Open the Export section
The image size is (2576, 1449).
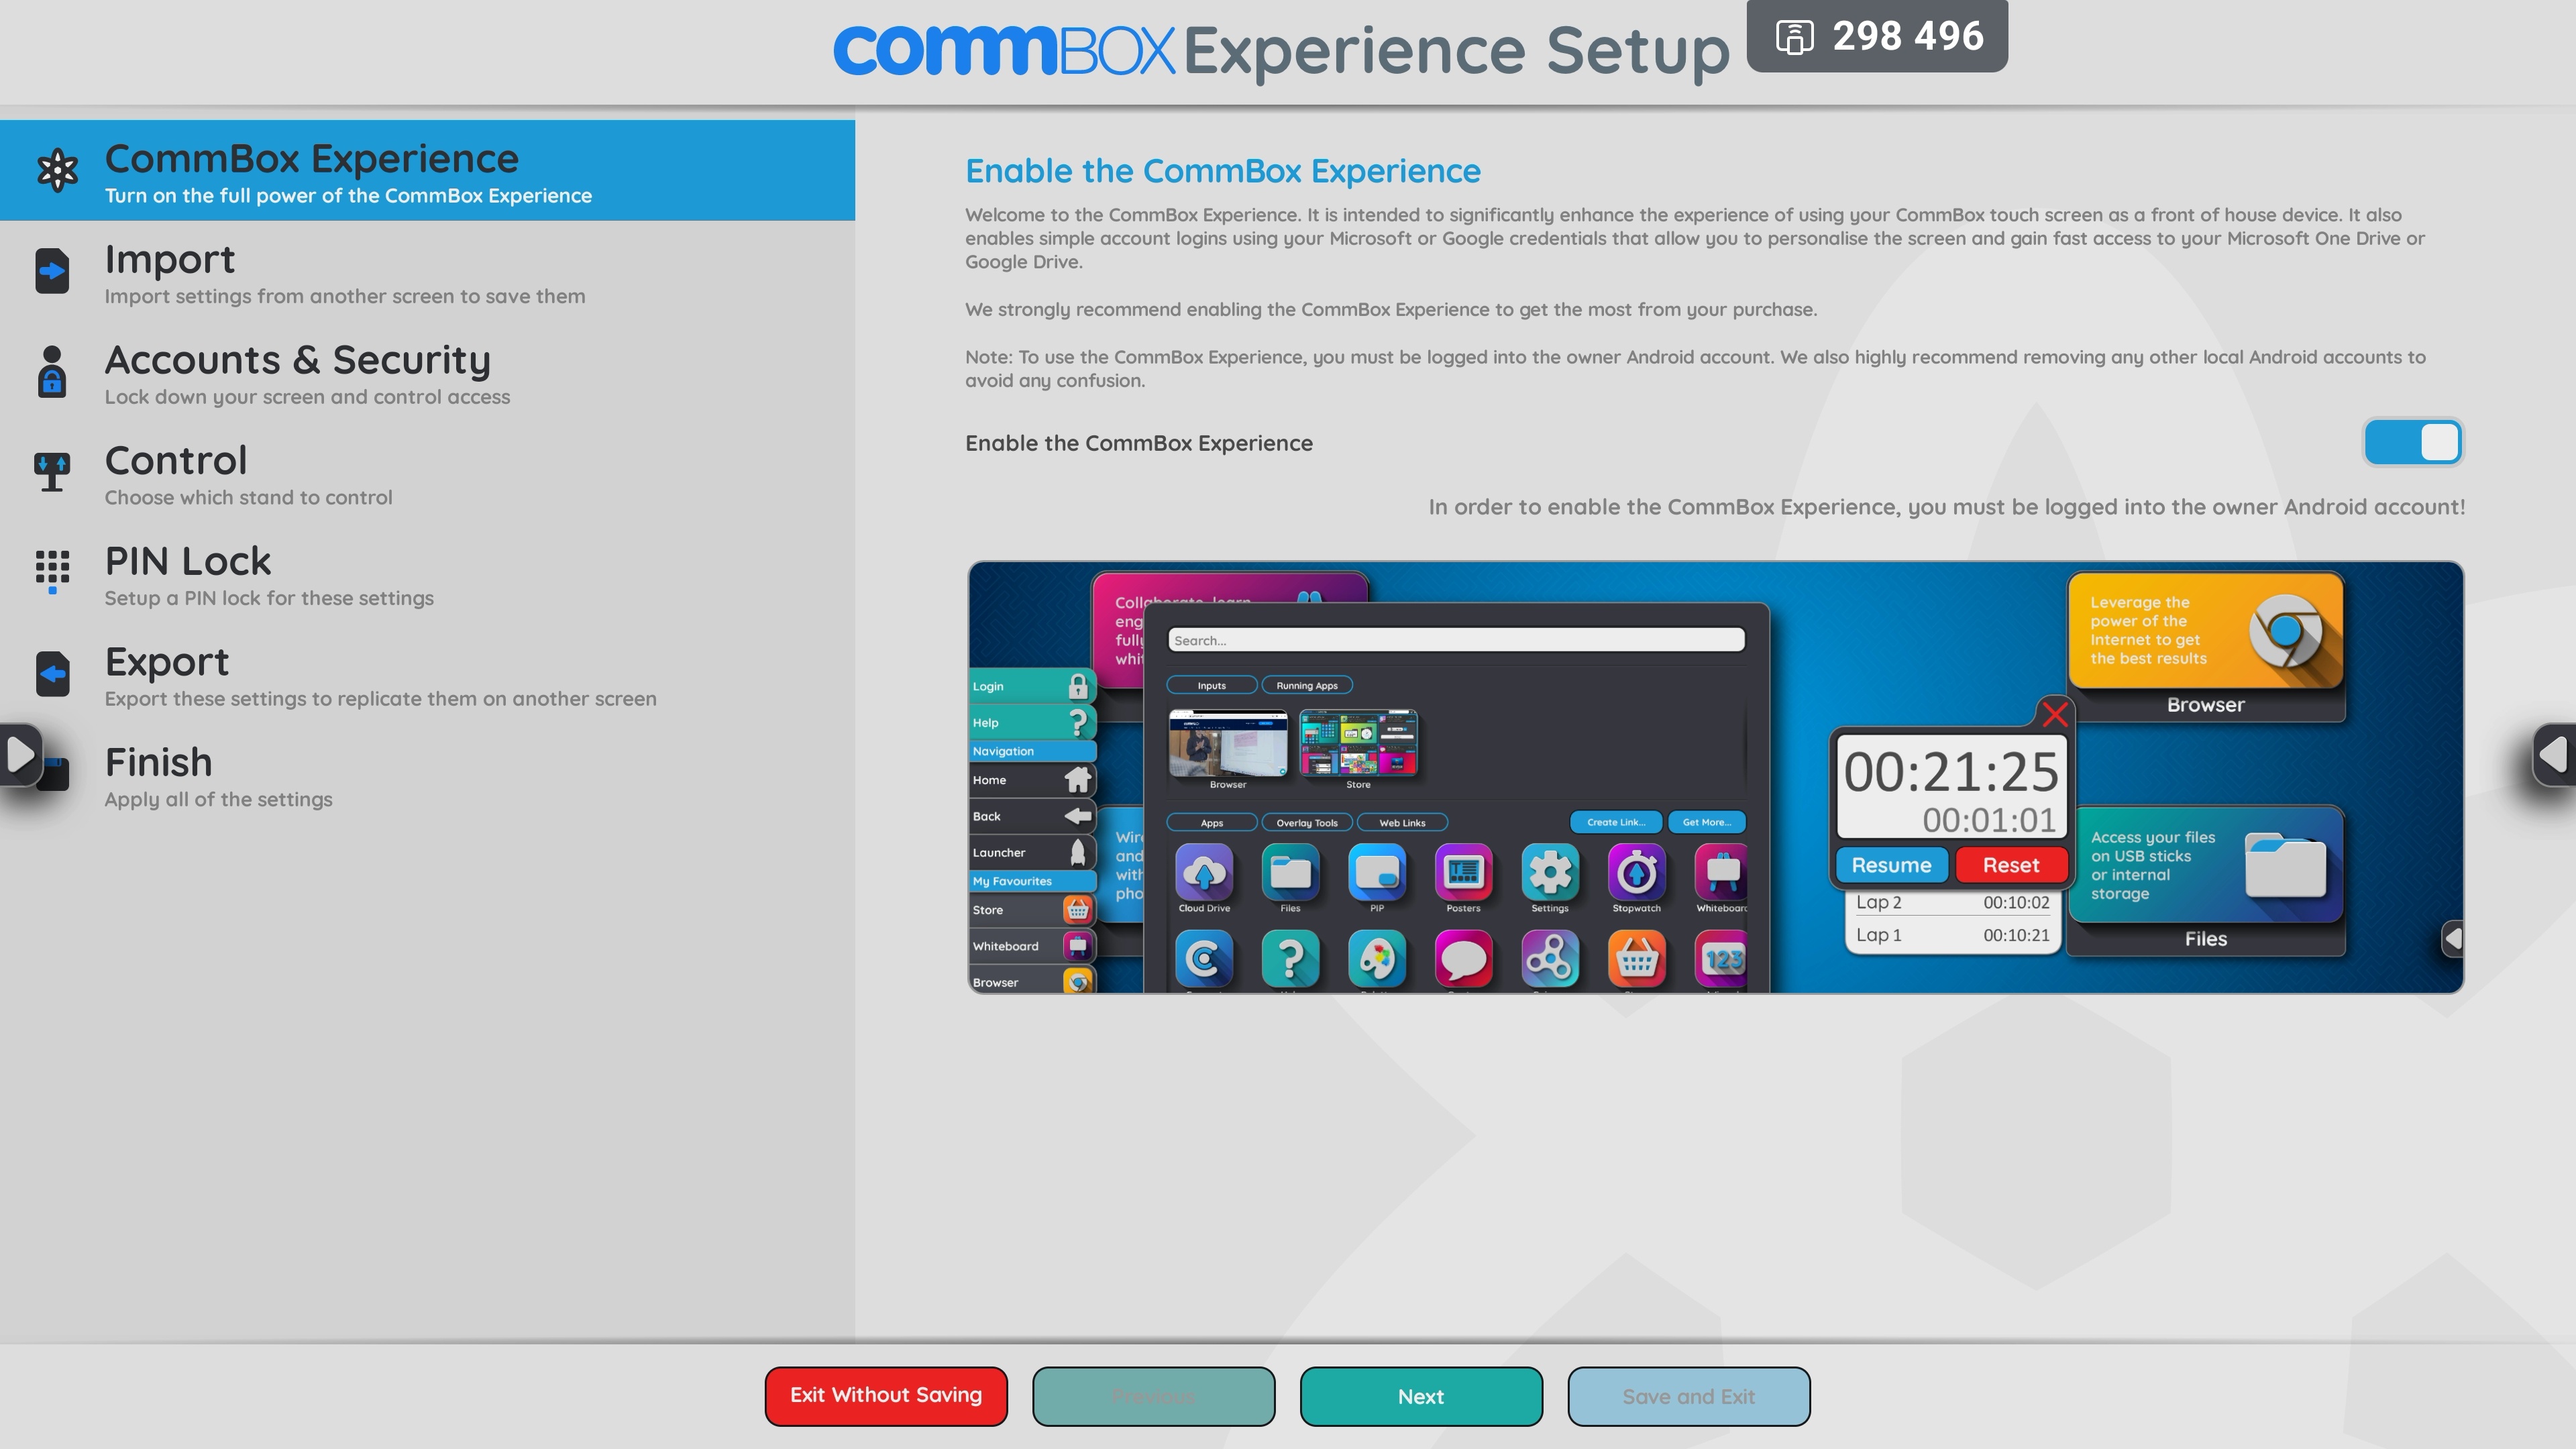(427, 674)
